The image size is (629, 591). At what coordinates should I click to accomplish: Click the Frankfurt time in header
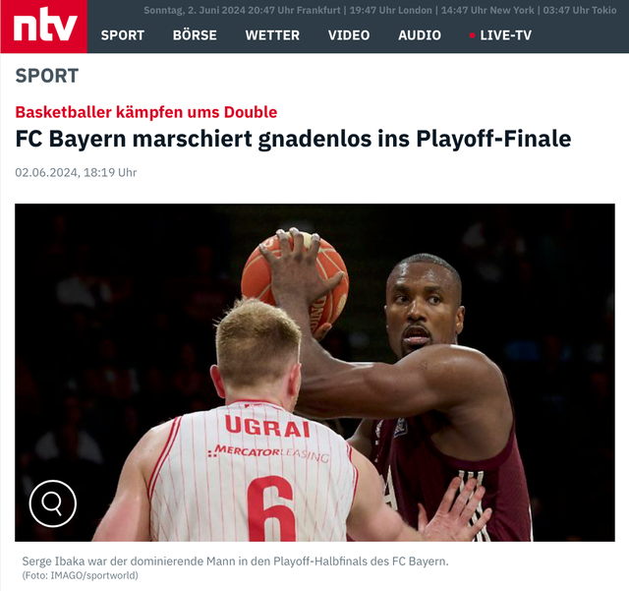[x=294, y=10]
